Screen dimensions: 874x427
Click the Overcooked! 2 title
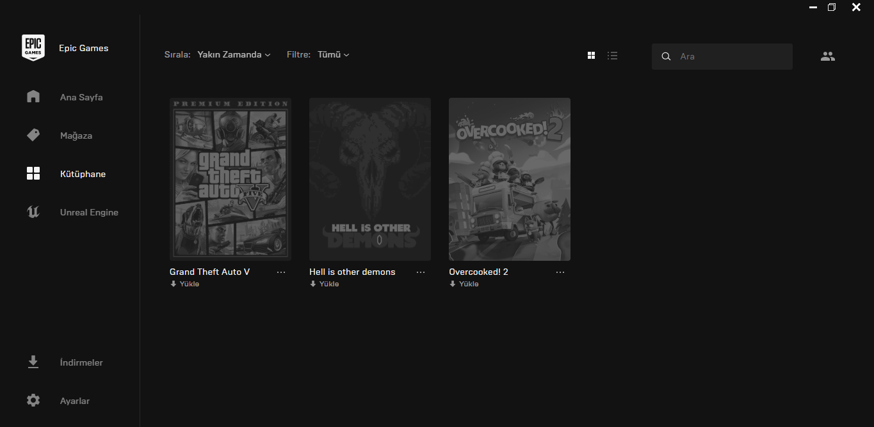(478, 272)
